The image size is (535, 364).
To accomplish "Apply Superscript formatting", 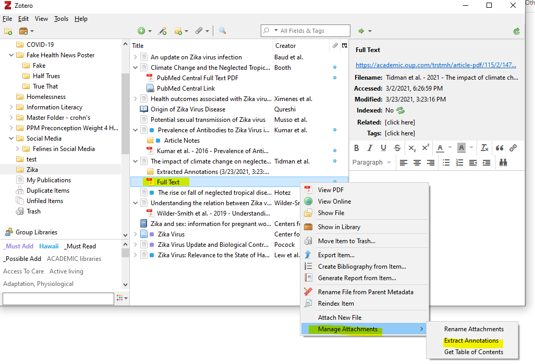I will pyautogui.click(x=425, y=148).
